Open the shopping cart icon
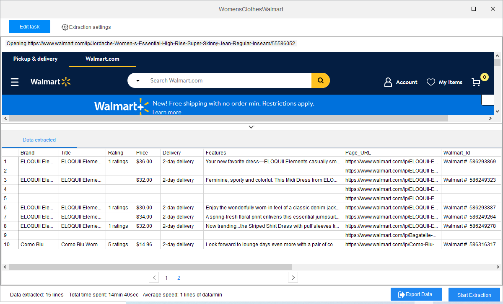Image resolution: width=503 pixels, height=304 pixels. [x=476, y=82]
